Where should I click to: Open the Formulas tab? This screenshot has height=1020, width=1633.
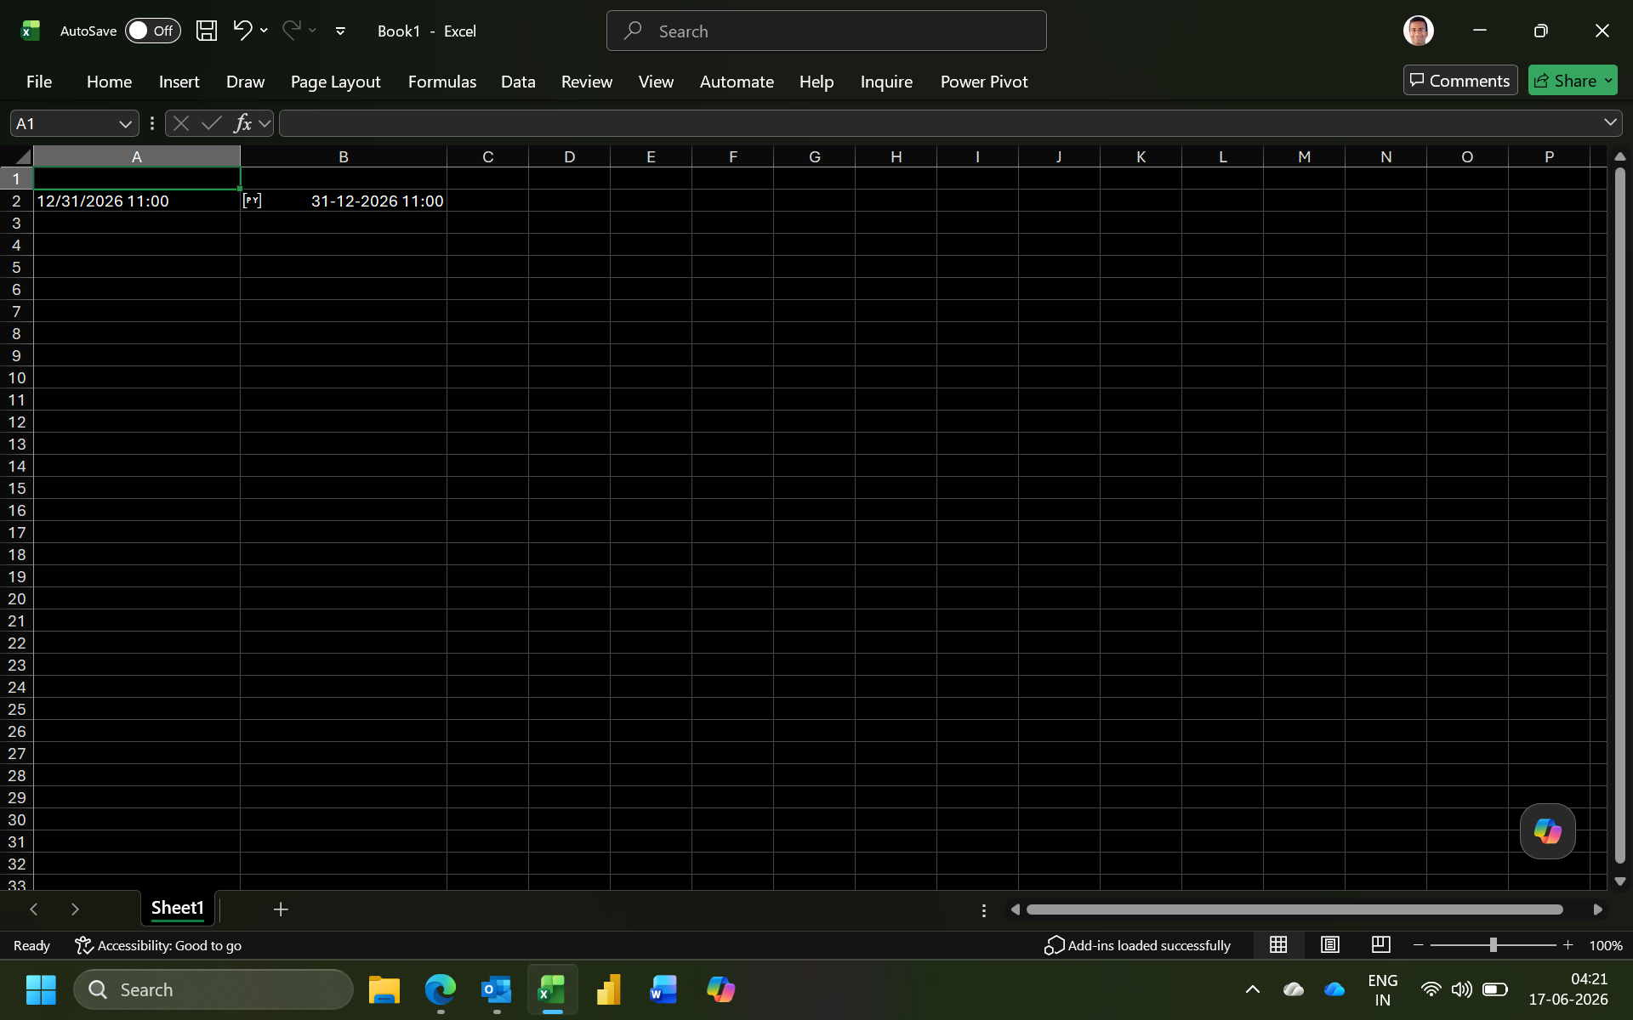coord(442,82)
